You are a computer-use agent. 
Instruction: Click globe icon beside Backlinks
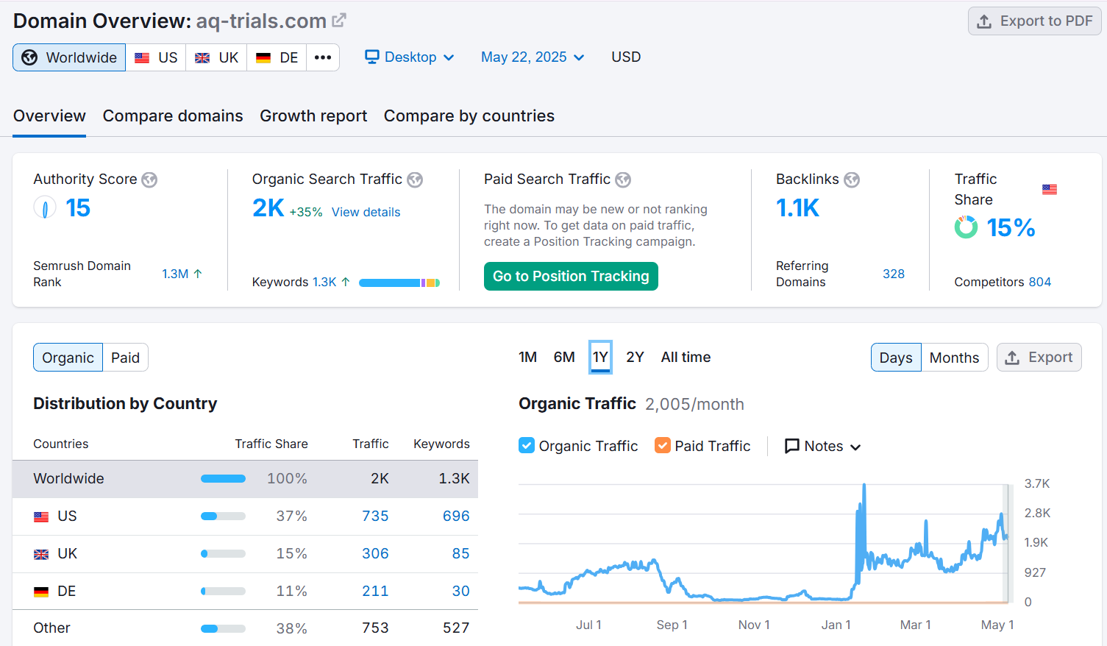click(852, 180)
